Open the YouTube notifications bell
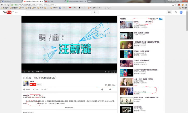The height and width of the screenshot is (113, 188). tap(176, 12)
